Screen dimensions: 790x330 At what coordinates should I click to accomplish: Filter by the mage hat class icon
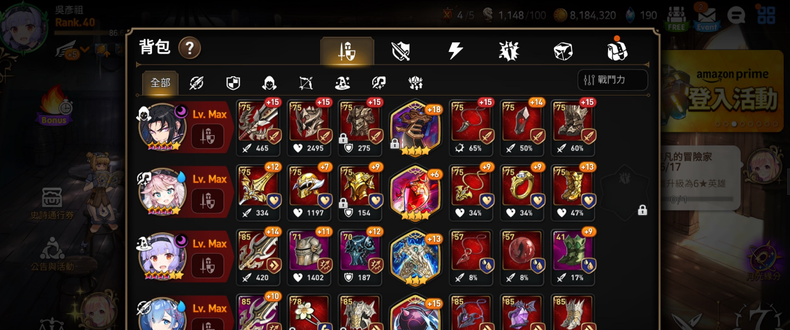click(343, 83)
